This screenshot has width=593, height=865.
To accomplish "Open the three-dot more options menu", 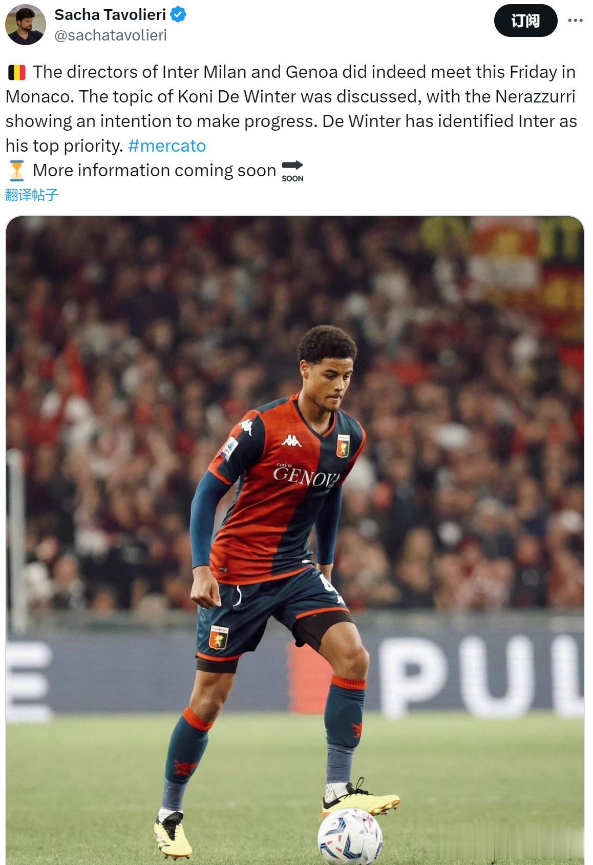I will coord(575,20).
